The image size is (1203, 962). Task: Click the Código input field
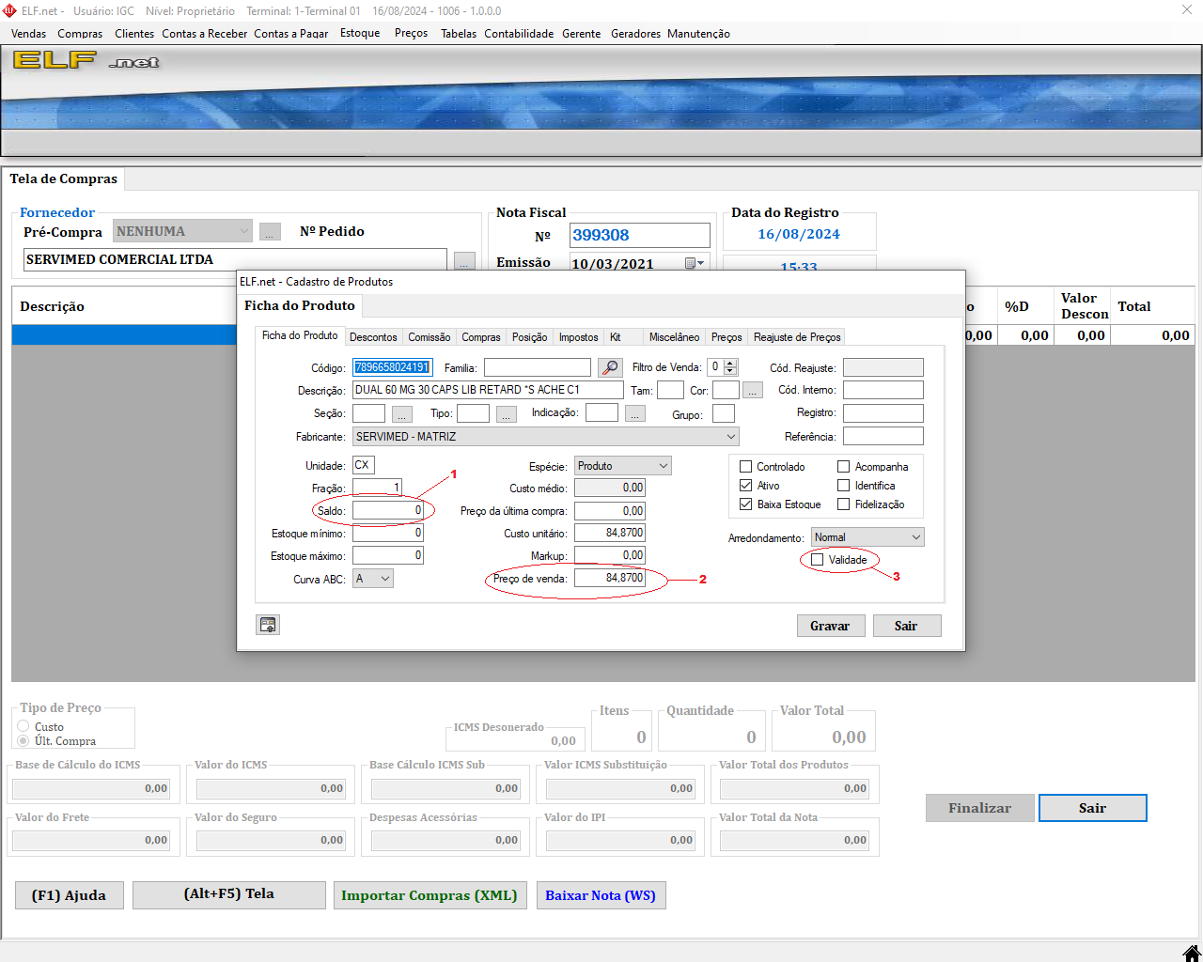click(x=393, y=367)
